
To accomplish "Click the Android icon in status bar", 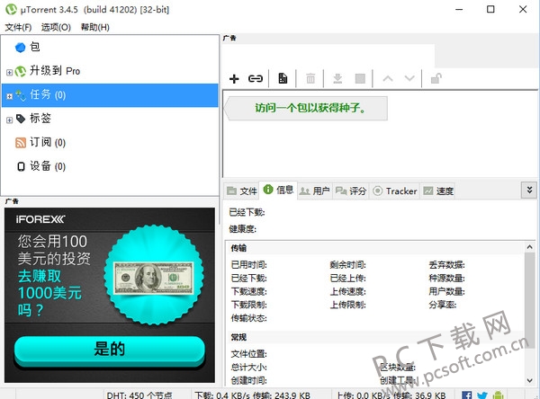I will coord(498,395).
